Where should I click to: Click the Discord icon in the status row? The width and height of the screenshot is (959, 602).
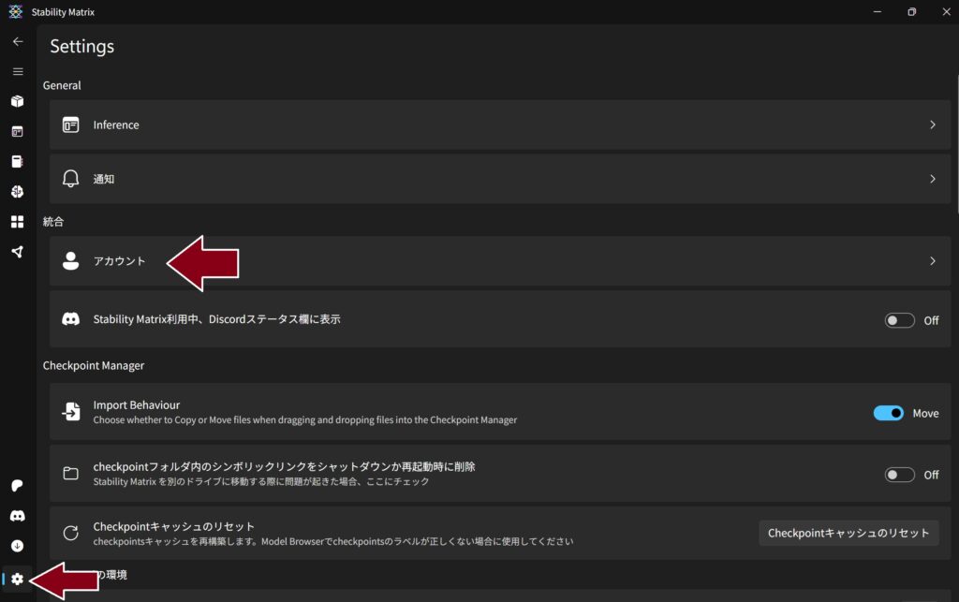71,319
